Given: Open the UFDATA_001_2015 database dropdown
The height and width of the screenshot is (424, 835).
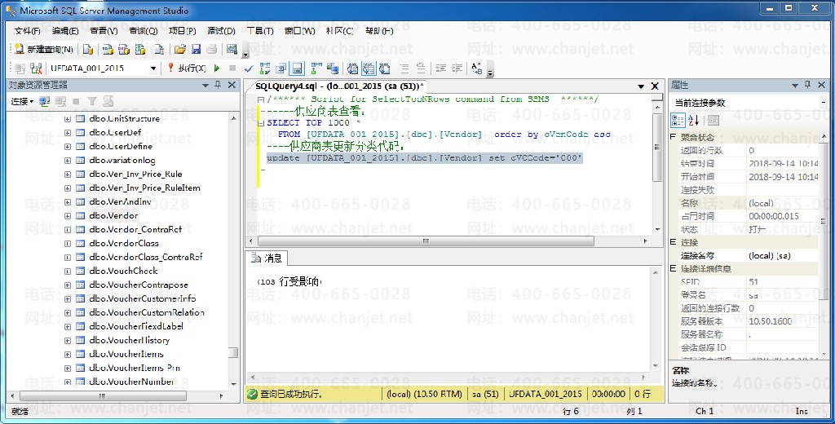Looking at the screenshot, I should (x=153, y=68).
